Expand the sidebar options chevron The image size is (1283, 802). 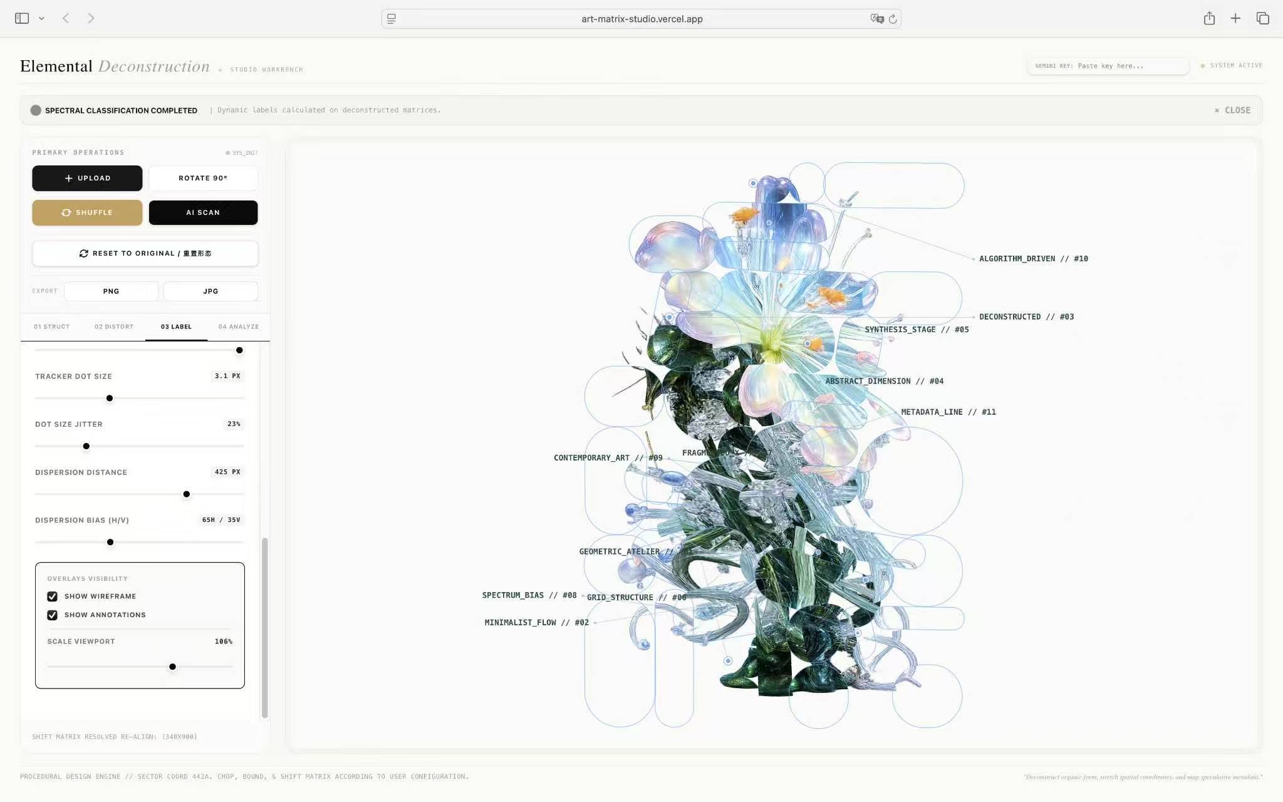(x=41, y=19)
